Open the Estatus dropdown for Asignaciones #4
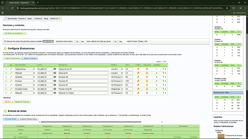This screenshot has width=248, height=139. point(117,69)
